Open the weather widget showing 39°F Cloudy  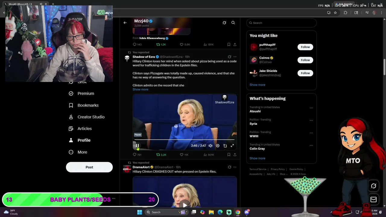(x=11, y=212)
